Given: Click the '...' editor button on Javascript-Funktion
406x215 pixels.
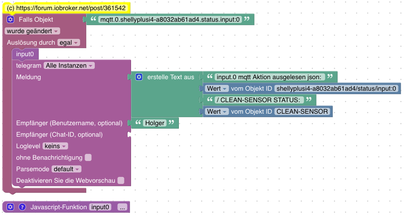Looking at the screenshot, I should point(122,207).
